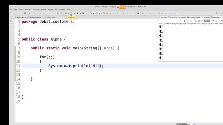Viewport: 223px width, 125px height.
Task: Open the Servers view tab
Action: pyautogui.click(x=182, y=17)
